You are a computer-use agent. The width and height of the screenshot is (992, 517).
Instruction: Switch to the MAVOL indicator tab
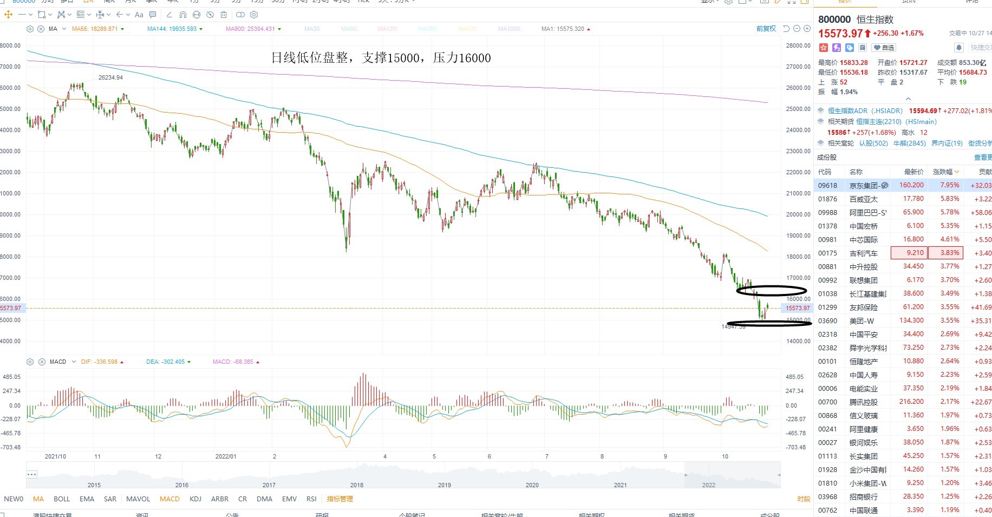click(x=138, y=499)
